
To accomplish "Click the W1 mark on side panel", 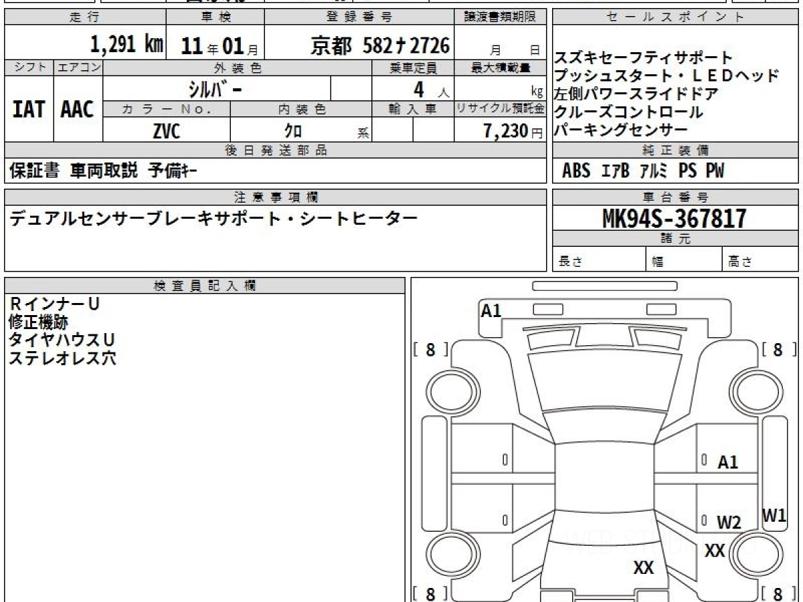I will click(x=774, y=516).
